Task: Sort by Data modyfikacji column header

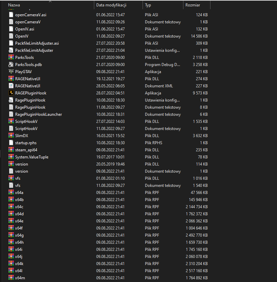Action: click(111, 5)
